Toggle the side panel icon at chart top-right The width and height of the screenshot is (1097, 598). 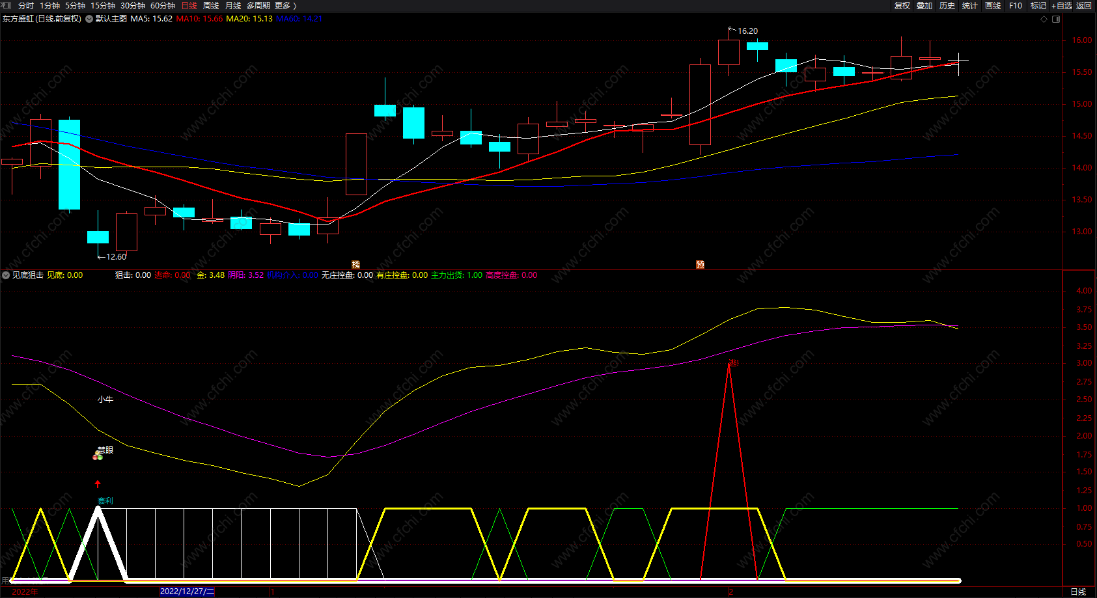(x=1056, y=19)
